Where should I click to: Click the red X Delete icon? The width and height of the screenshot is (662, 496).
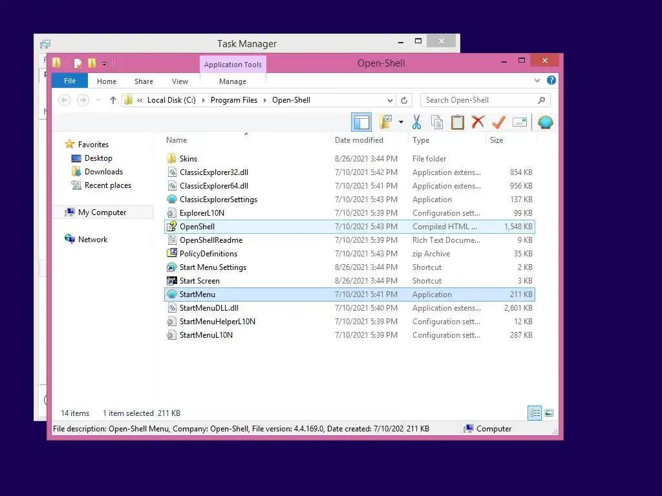(478, 122)
